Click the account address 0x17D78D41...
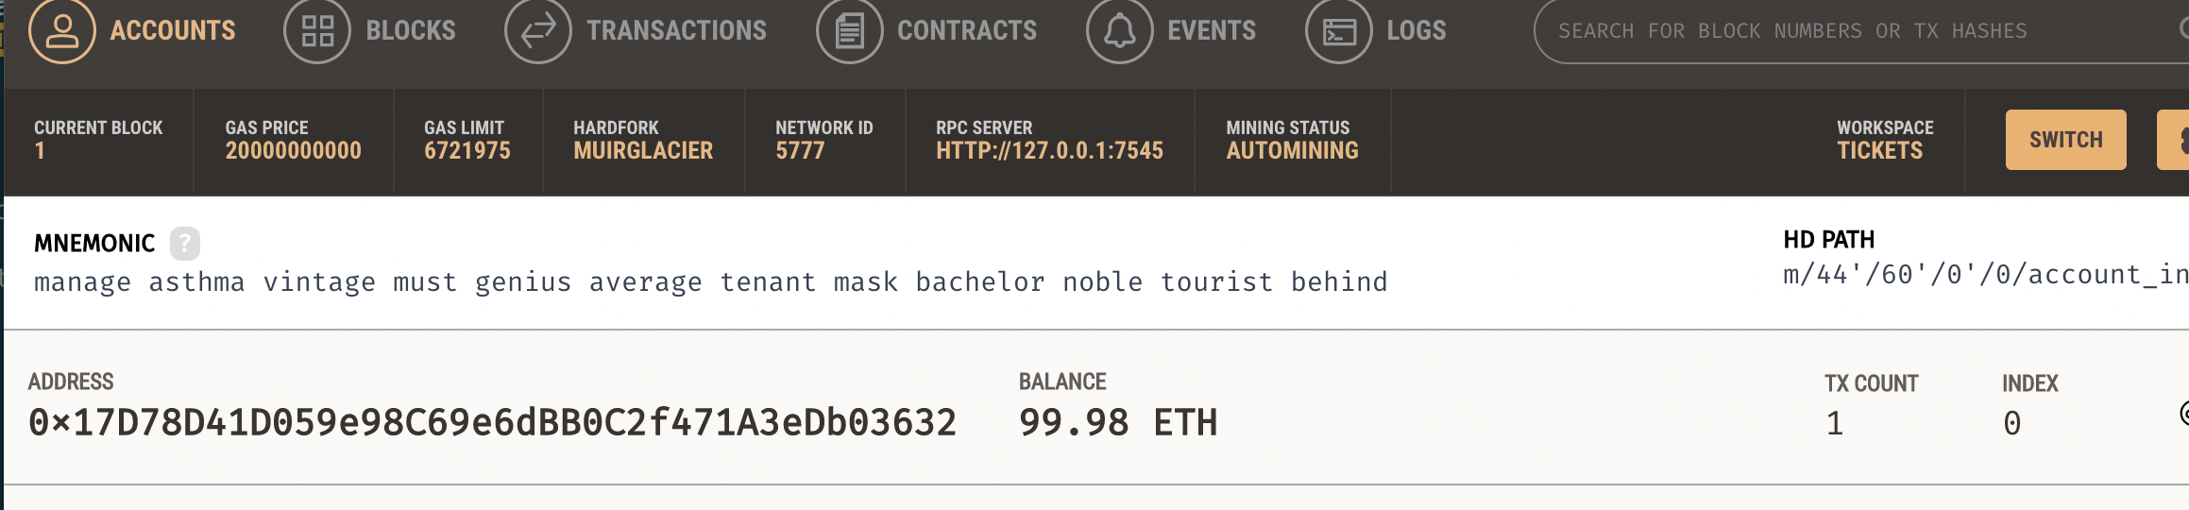Screen dimensions: 2189x510 pyautogui.click(x=492, y=422)
